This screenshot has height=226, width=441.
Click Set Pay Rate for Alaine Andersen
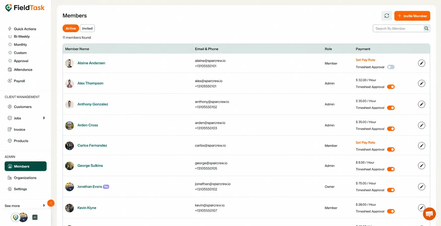point(365,60)
